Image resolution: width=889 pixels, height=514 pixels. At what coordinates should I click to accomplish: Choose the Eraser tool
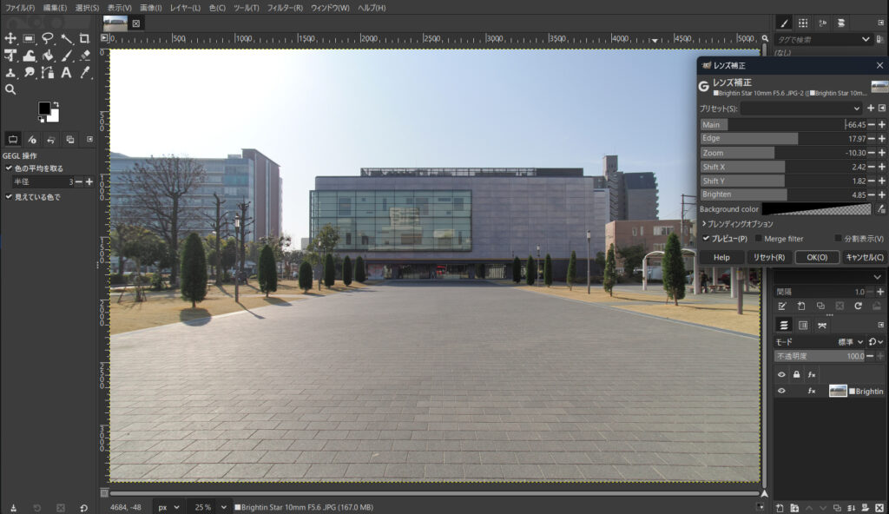(x=84, y=56)
